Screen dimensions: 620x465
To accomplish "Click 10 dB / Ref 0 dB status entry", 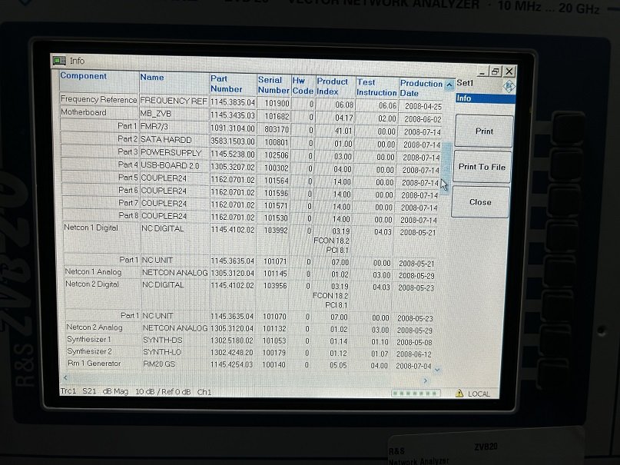I will [x=163, y=392].
